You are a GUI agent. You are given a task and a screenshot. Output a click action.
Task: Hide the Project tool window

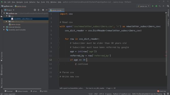pos(47,10)
